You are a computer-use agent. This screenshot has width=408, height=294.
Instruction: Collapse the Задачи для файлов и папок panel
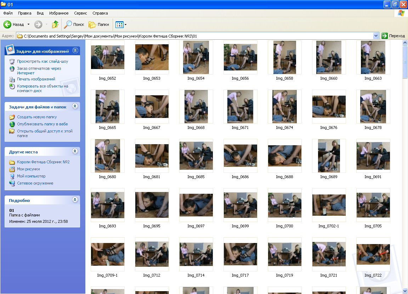click(x=75, y=106)
